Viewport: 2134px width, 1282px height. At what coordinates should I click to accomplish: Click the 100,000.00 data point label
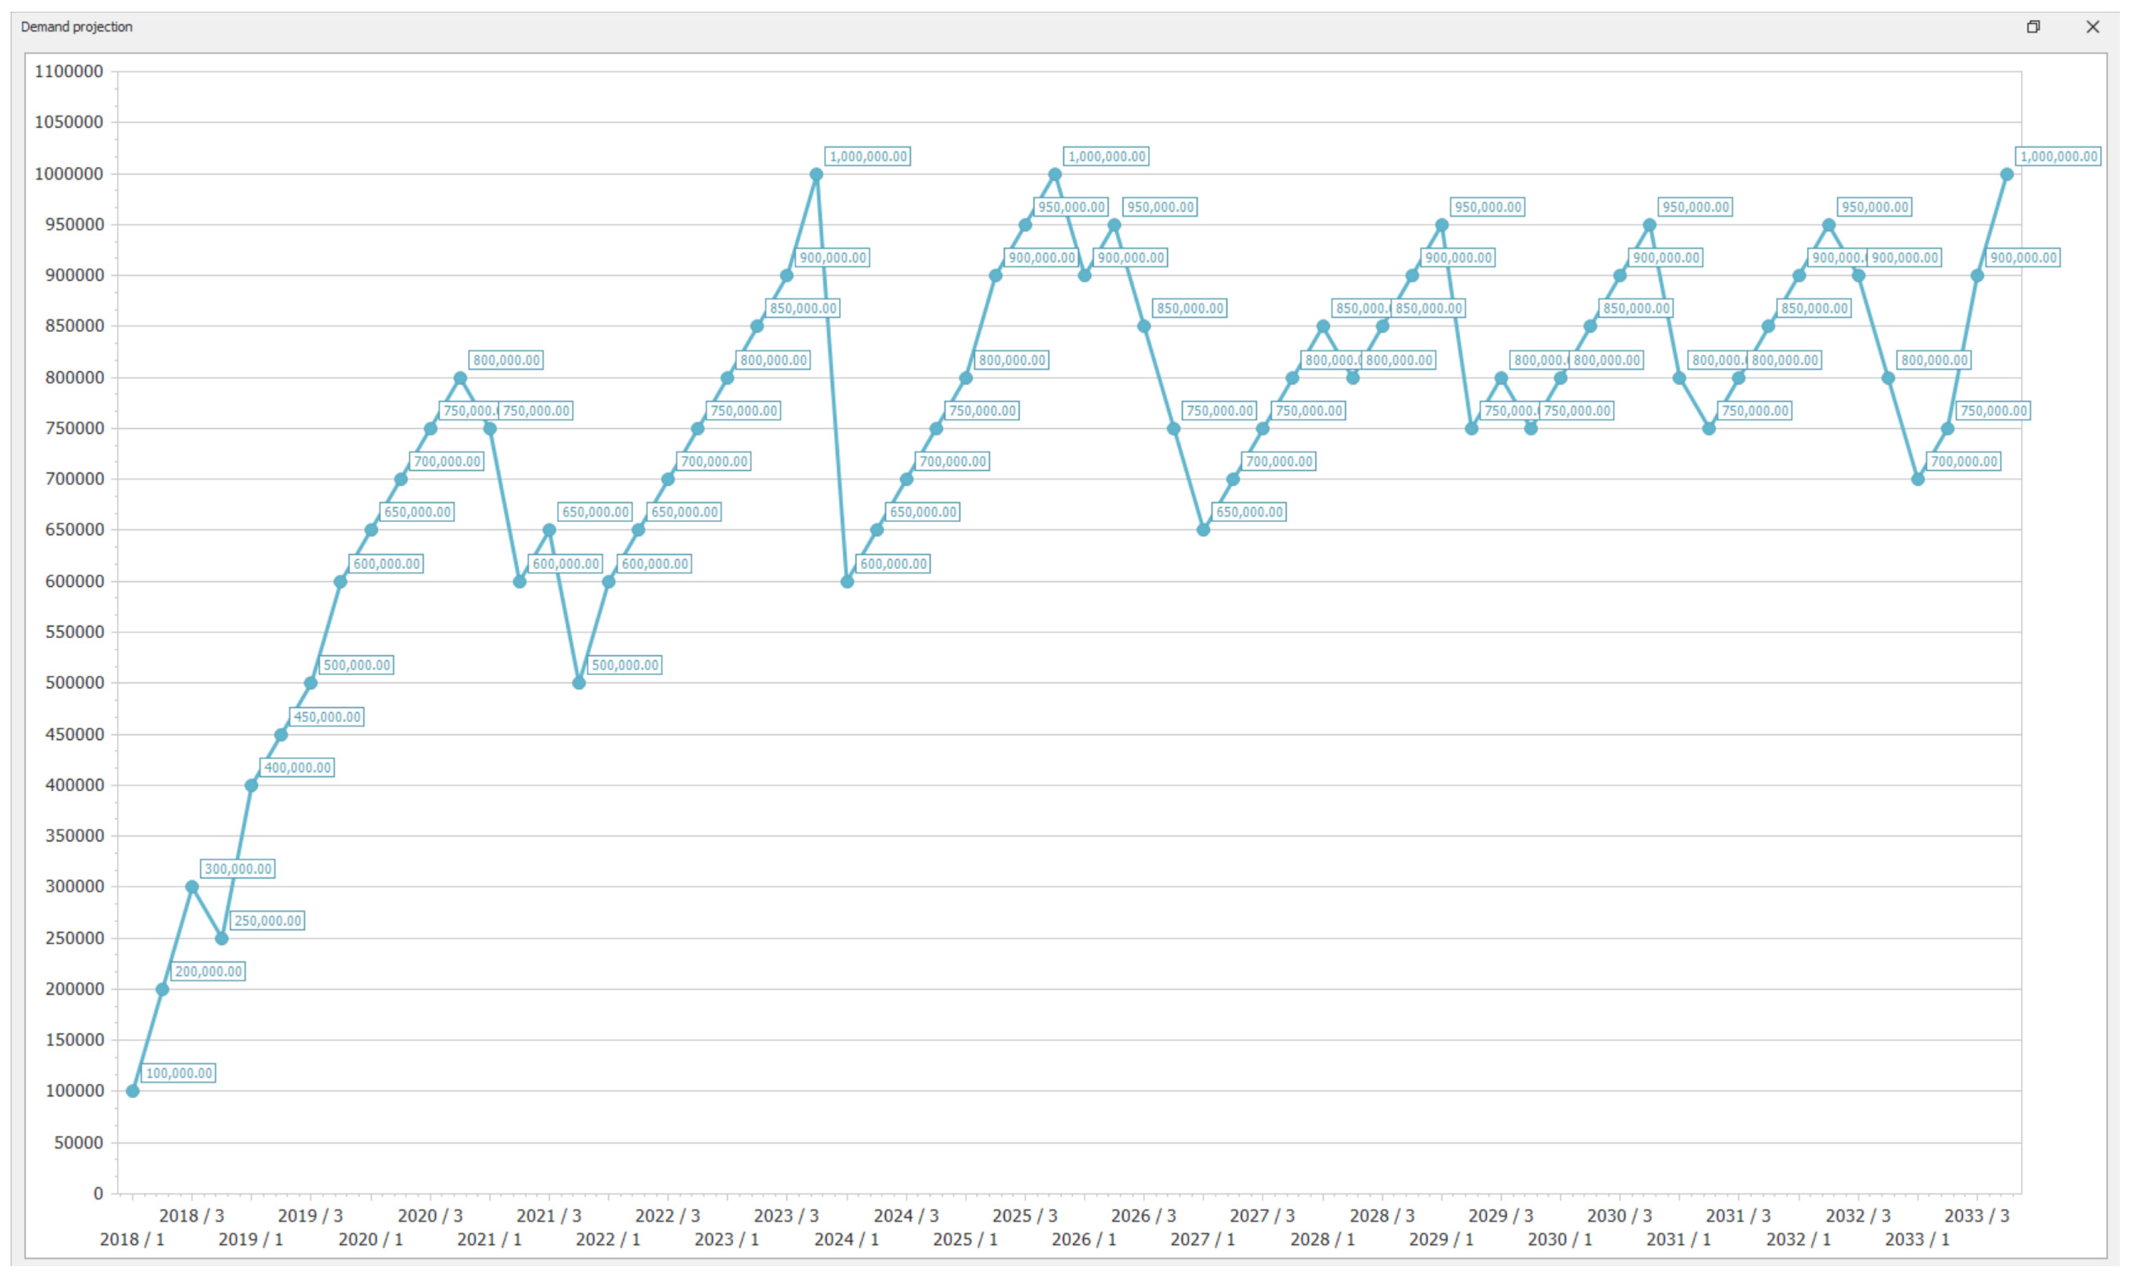pyautogui.click(x=178, y=1073)
